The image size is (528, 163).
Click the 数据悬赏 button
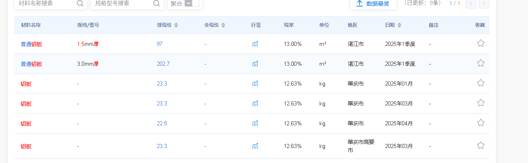(373, 4)
